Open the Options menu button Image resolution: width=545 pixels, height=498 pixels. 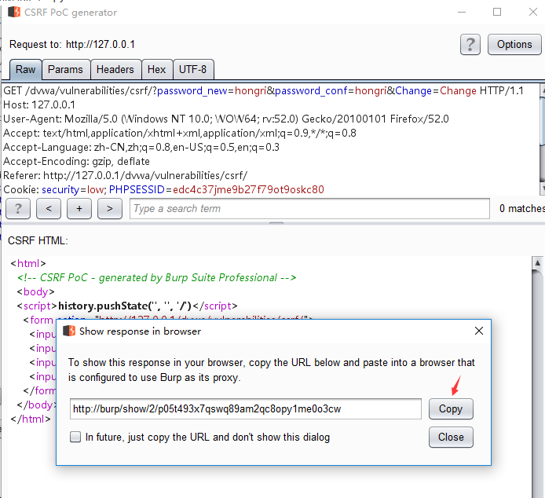click(x=514, y=45)
